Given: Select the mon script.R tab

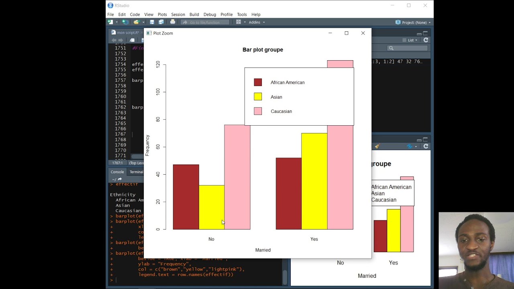Looking at the screenshot, I should [126, 33].
